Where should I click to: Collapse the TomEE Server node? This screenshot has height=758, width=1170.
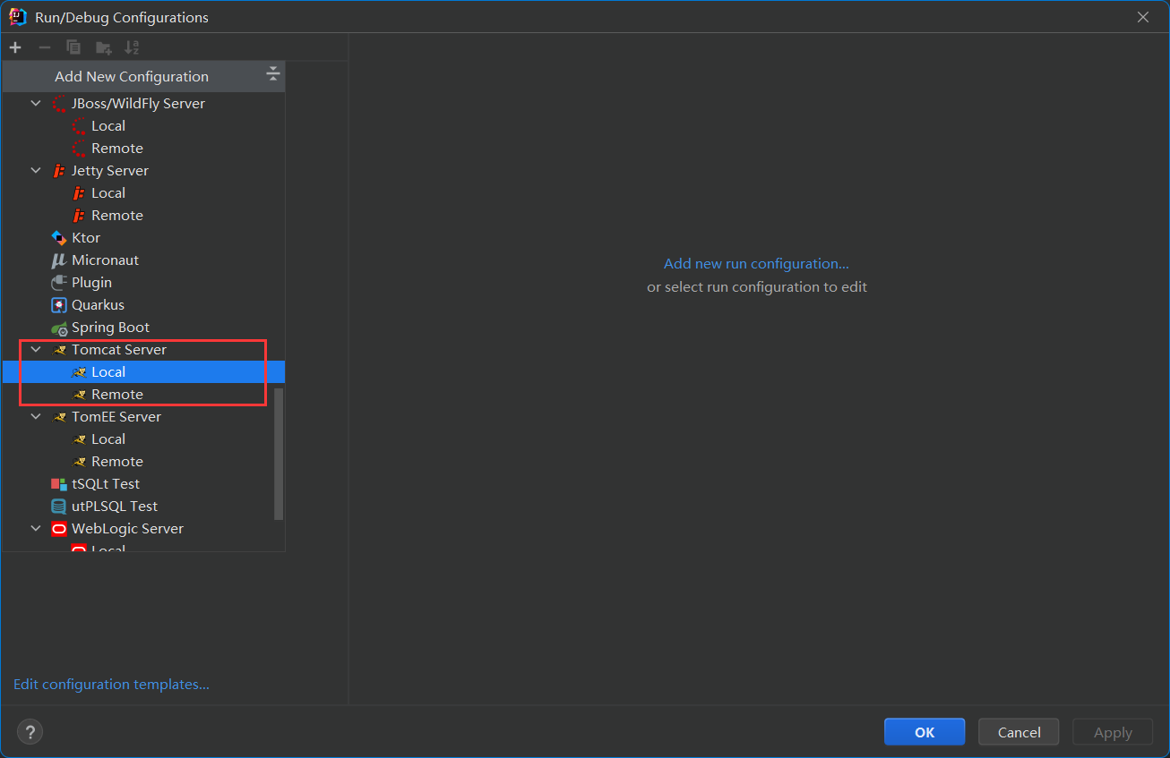(36, 417)
